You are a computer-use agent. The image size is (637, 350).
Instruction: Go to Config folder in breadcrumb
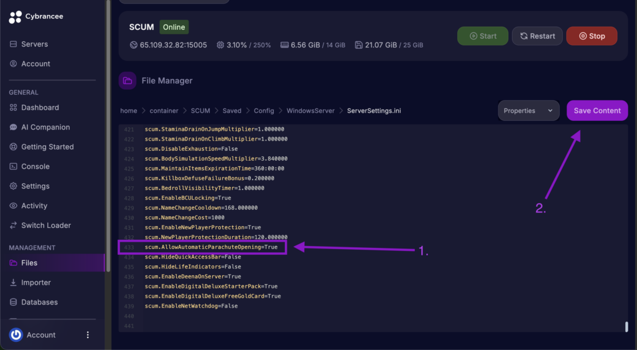tap(264, 111)
